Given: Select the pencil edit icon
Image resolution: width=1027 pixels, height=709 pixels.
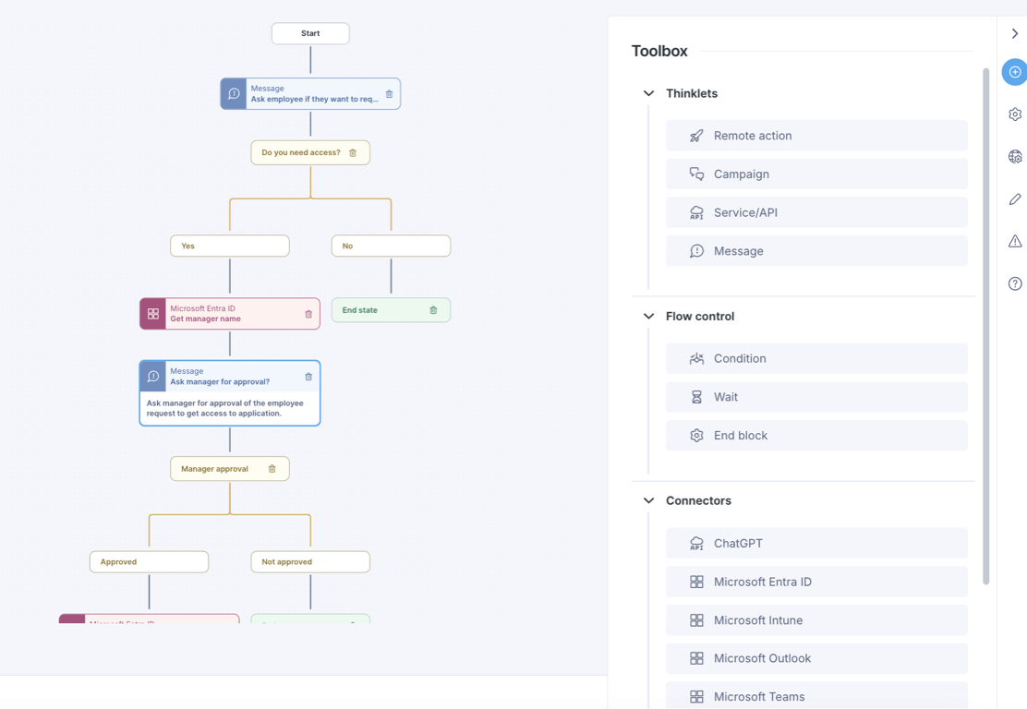Looking at the screenshot, I should pos(1015,199).
